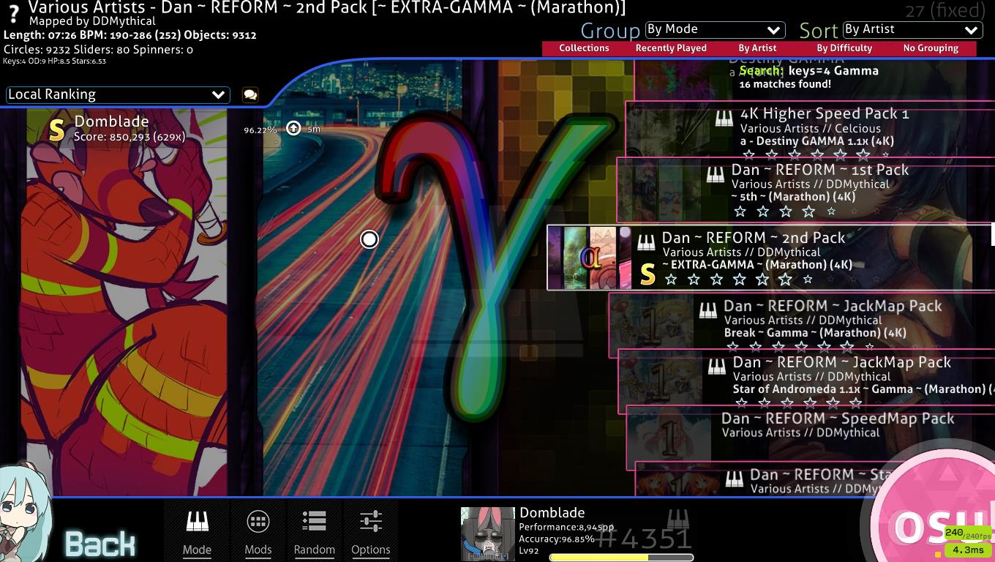Pick a Random beatmap icon
This screenshot has height=562, width=995.
tap(314, 521)
